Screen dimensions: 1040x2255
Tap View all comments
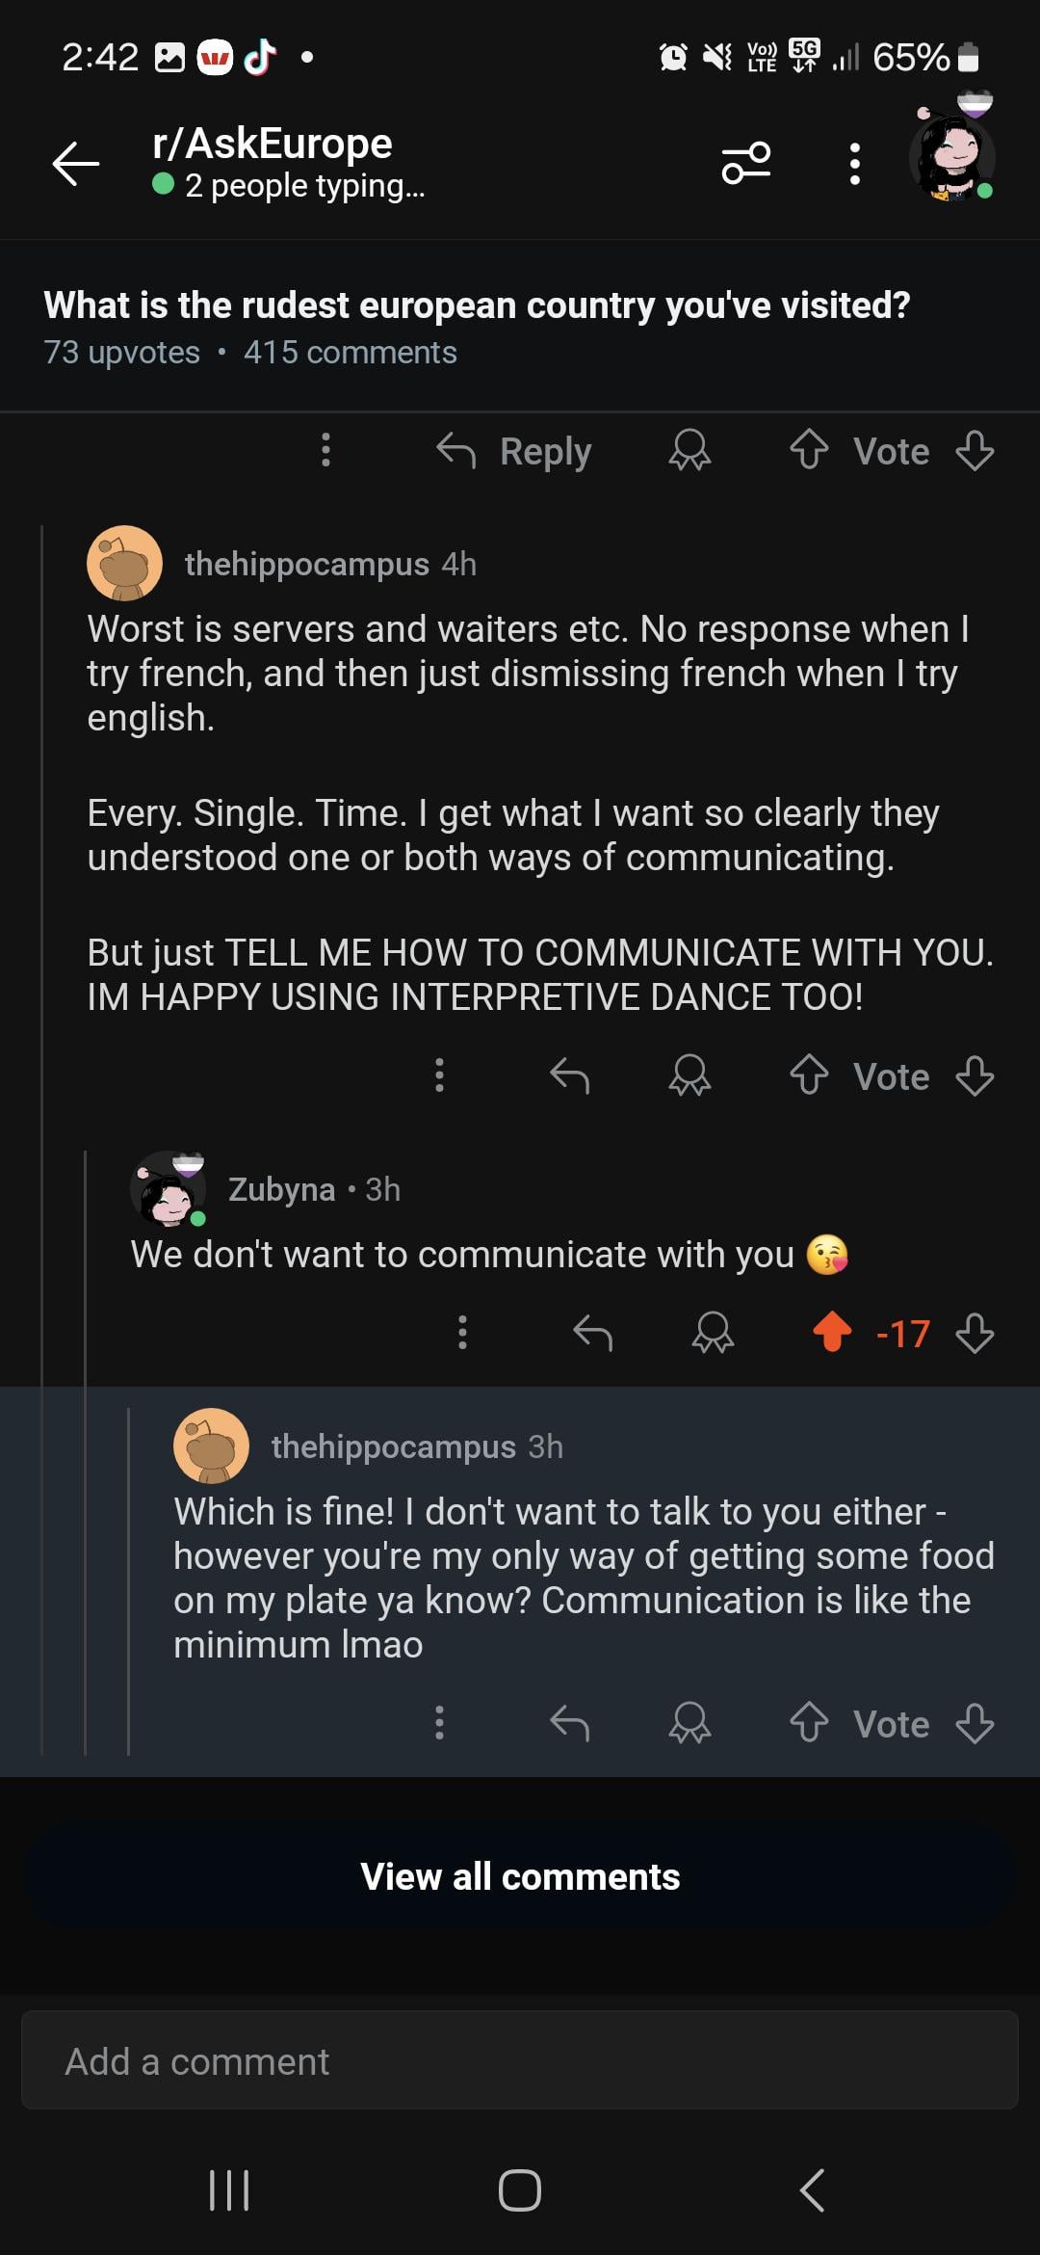pyautogui.click(x=520, y=1876)
